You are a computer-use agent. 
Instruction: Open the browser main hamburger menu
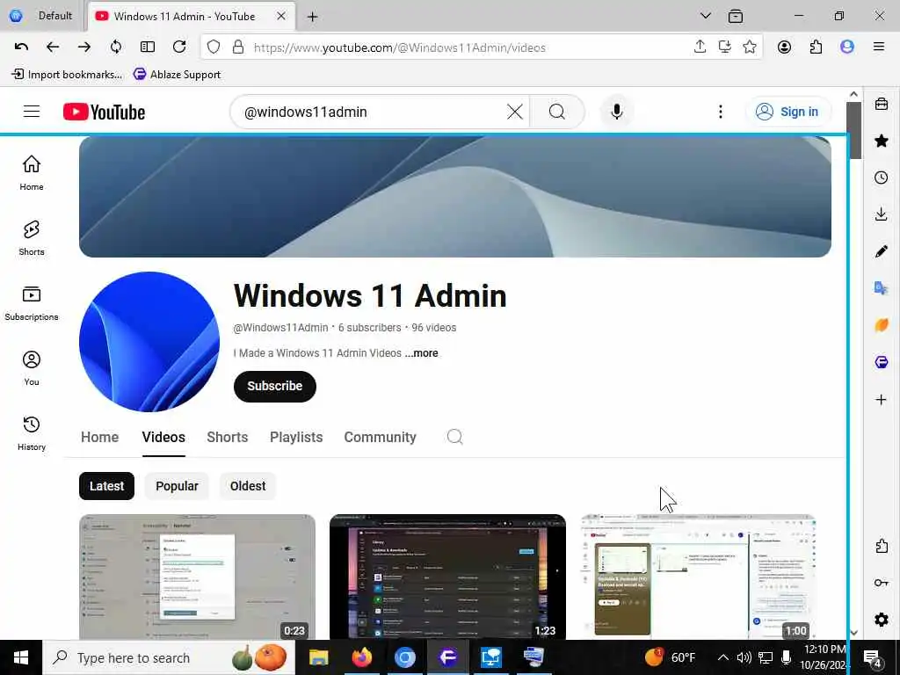coord(879,47)
